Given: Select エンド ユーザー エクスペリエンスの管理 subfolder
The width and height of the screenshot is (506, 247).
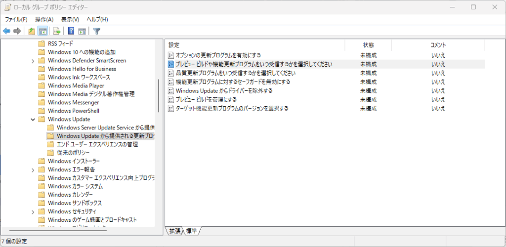Looking at the screenshot, I should pyautogui.click(x=97, y=144).
